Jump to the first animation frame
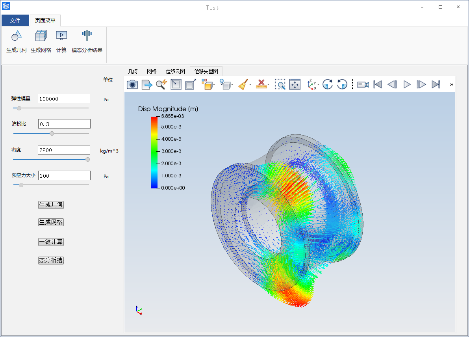Image resolution: width=469 pixels, height=337 pixels. (x=378, y=84)
